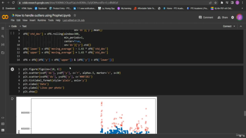Click the line df6['lower'] in the code cell
This screenshot has width=246, height=138.
[x=65, y=49]
